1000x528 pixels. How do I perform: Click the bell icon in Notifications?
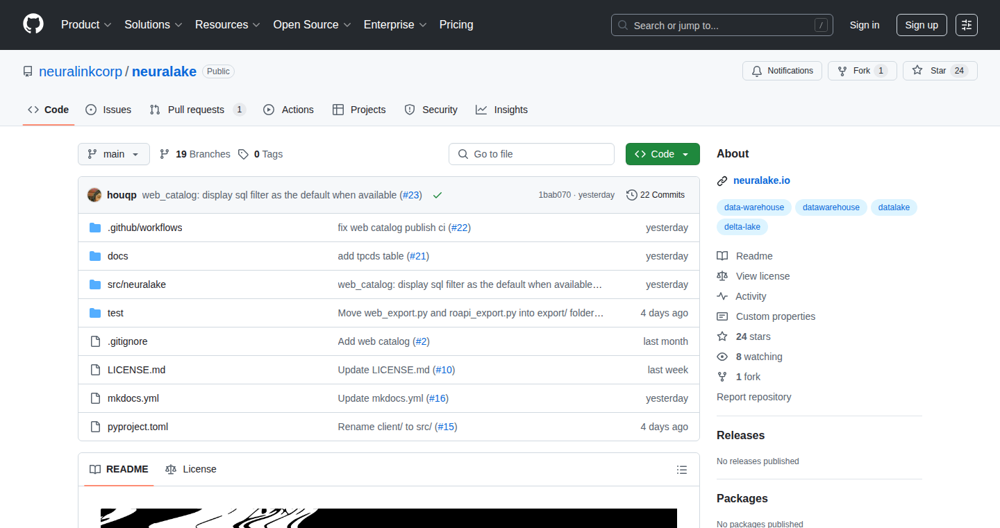tap(757, 71)
